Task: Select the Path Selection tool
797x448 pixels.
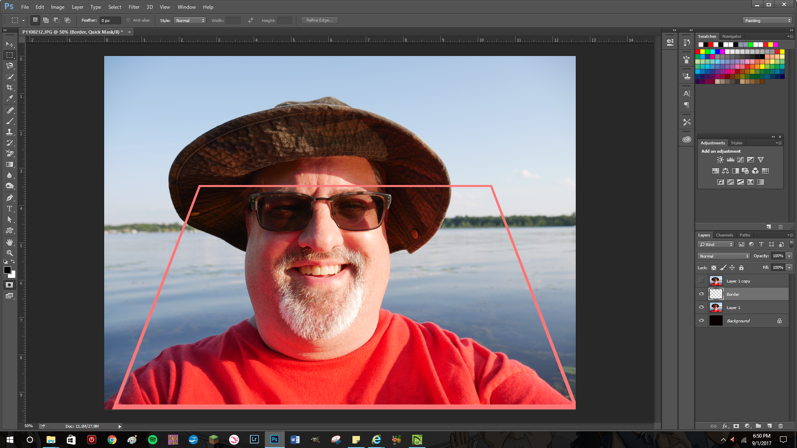Action: (x=10, y=219)
